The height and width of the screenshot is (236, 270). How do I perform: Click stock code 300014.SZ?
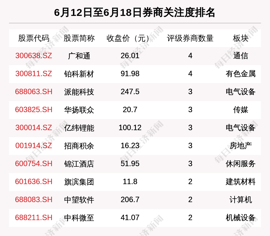34,127
